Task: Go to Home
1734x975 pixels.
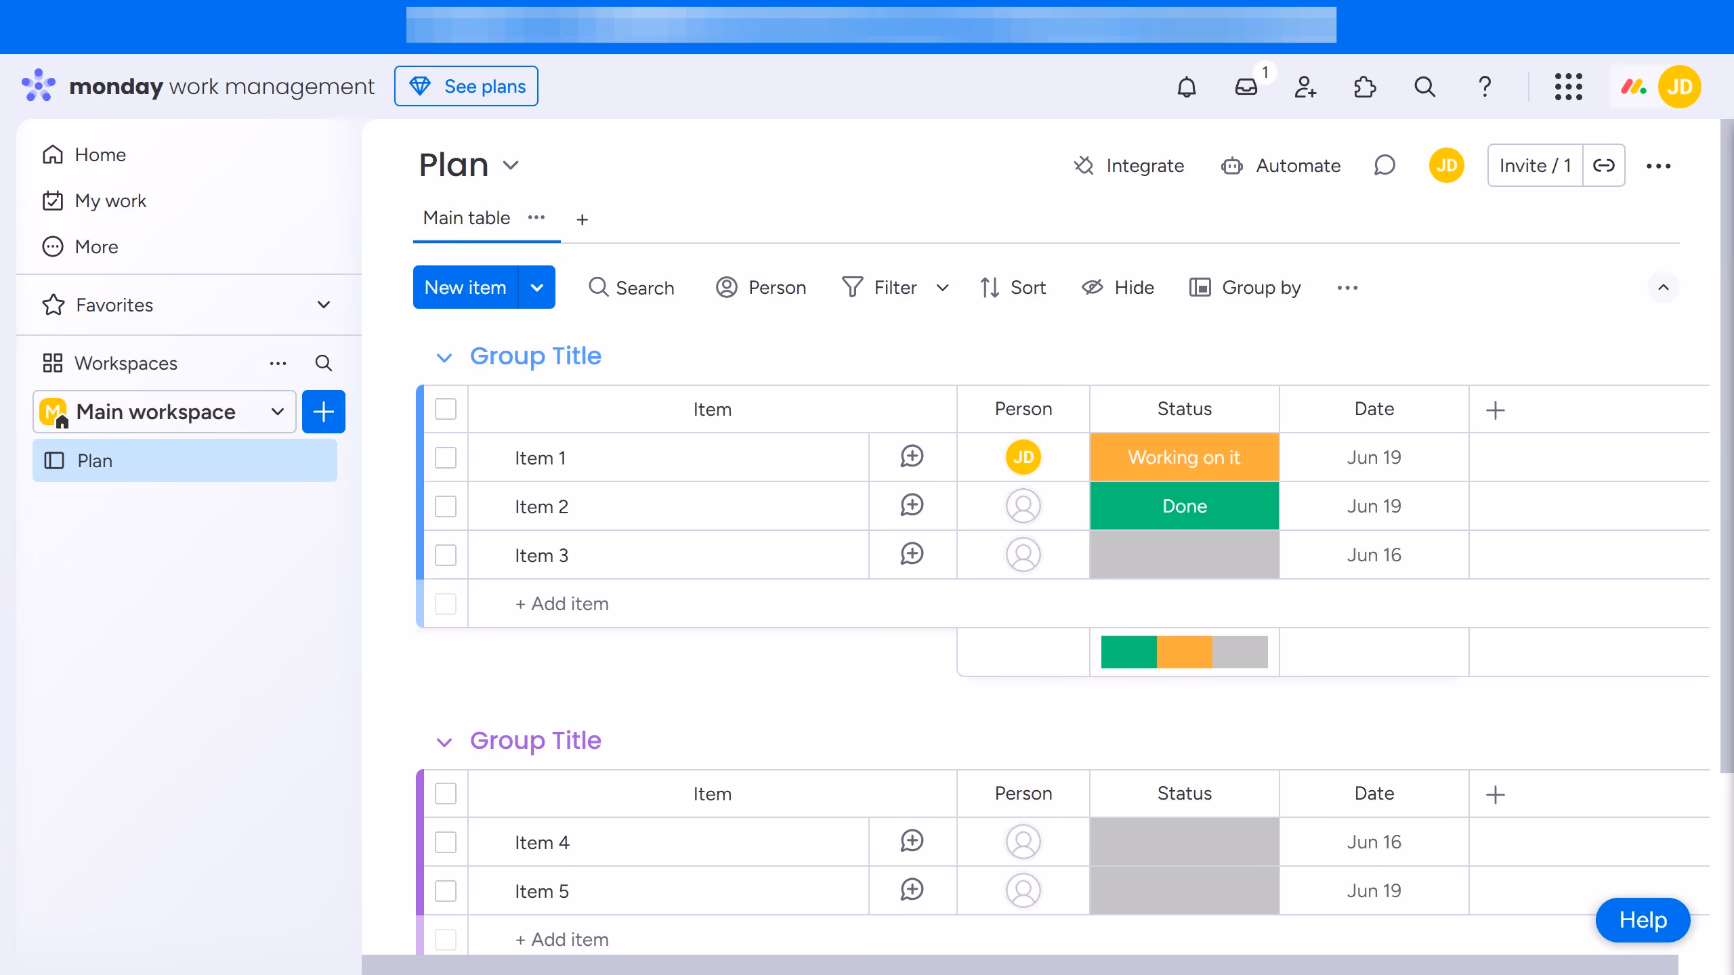Action: (84, 154)
